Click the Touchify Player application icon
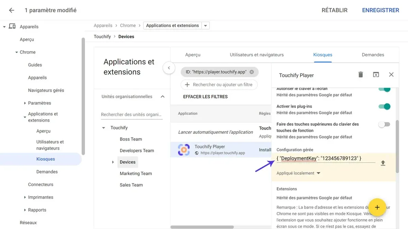 (x=183, y=149)
